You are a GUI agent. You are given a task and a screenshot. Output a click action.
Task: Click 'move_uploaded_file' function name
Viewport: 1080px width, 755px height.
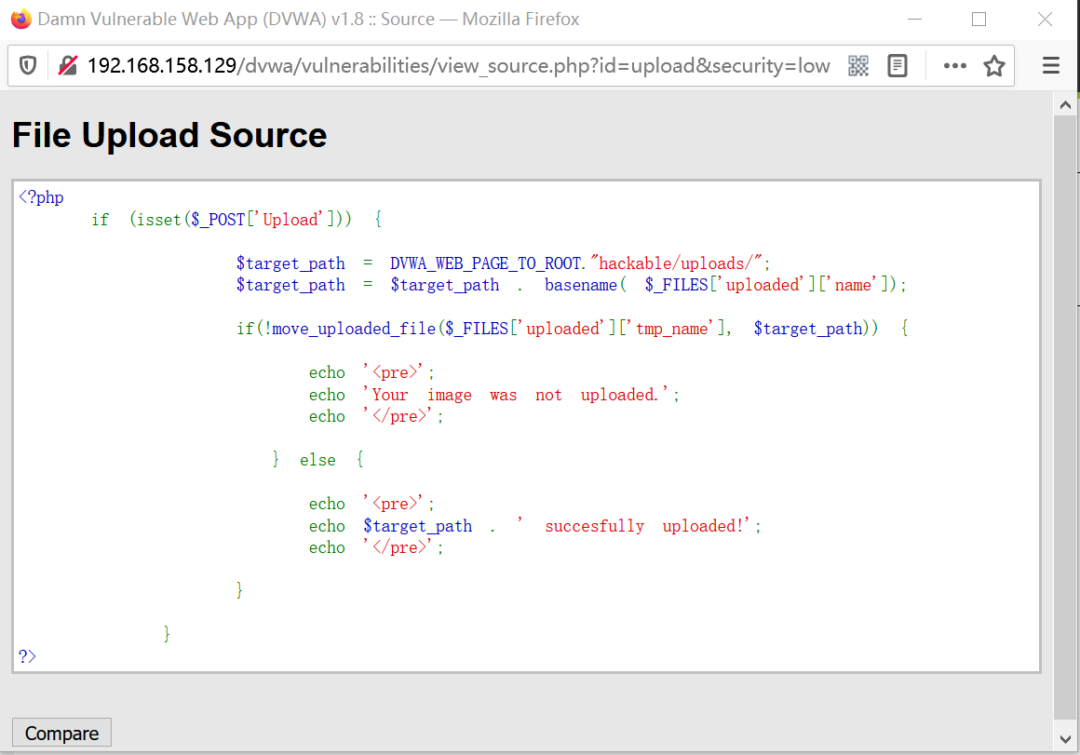pos(354,330)
